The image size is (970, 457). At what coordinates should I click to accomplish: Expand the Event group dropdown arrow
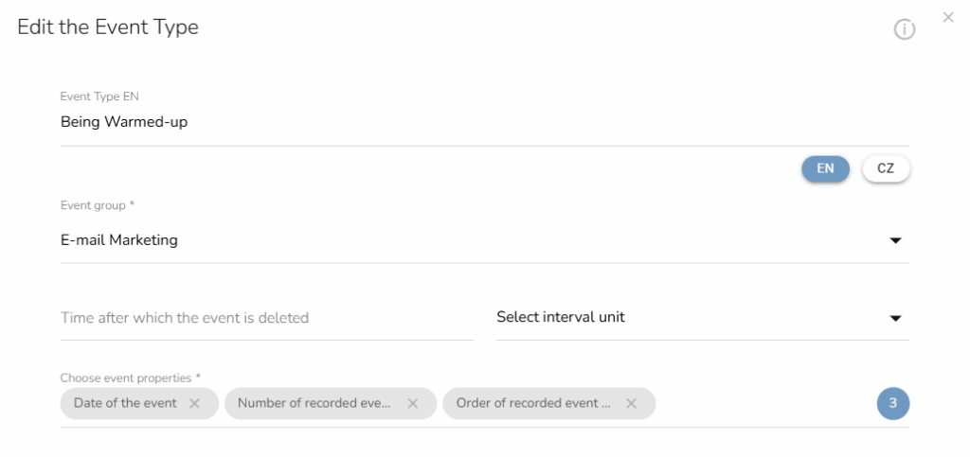(x=895, y=241)
